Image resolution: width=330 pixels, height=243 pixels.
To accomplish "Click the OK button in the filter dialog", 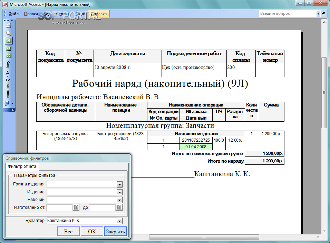I will click(x=92, y=231).
